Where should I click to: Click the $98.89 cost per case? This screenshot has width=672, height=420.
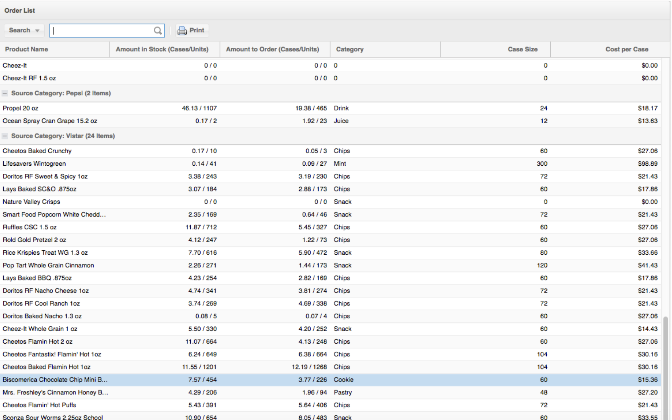[x=648, y=164]
